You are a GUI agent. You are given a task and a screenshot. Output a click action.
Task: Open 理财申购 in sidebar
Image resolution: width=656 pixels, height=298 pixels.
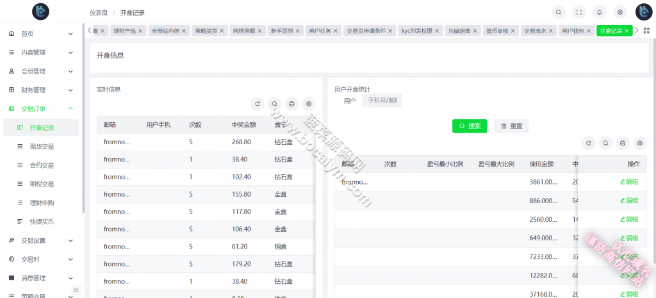click(41, 203)
